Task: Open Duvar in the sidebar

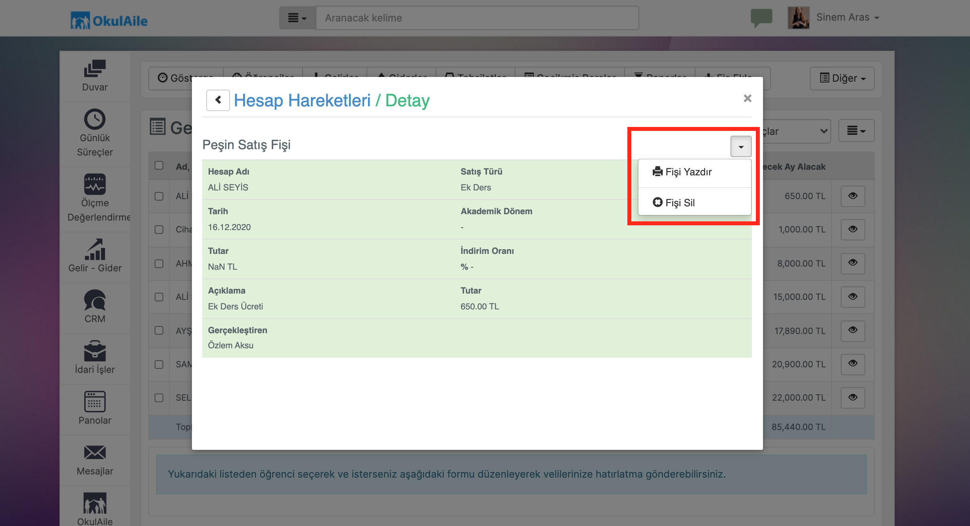Action: point(95,76)
